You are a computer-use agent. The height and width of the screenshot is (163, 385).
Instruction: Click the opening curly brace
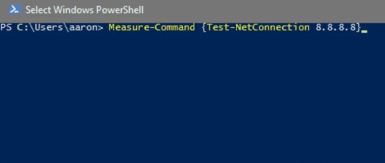click(204, 27)
